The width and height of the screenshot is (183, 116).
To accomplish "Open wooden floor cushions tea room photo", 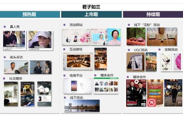I will 162,36.
